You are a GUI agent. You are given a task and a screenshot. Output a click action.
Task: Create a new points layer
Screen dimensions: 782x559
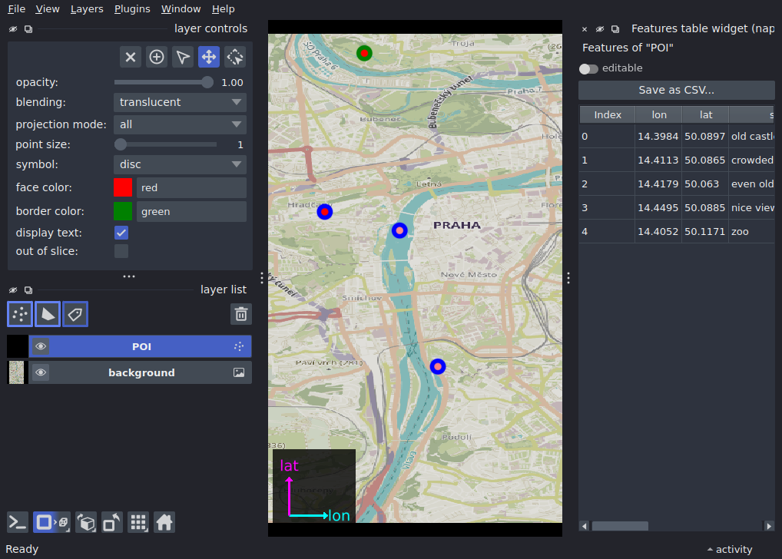coord(20,314)
